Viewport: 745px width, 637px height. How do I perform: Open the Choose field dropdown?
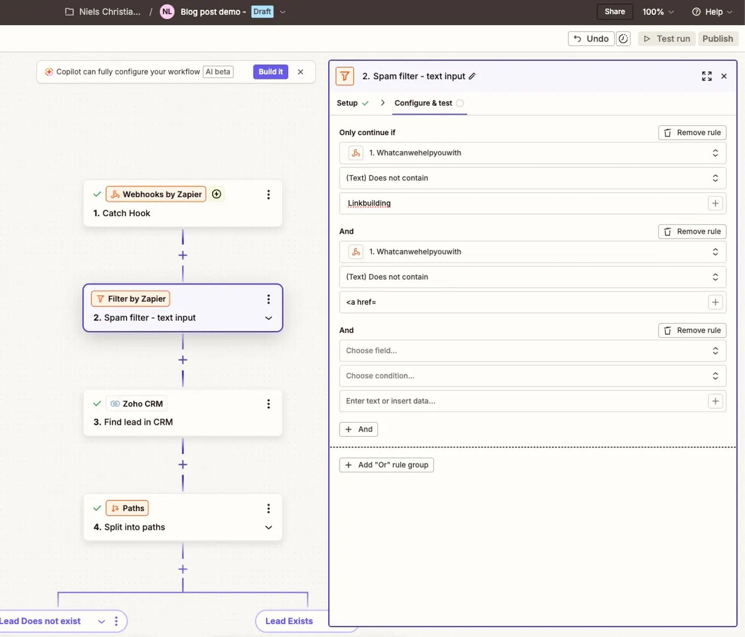tap(532, 350)
